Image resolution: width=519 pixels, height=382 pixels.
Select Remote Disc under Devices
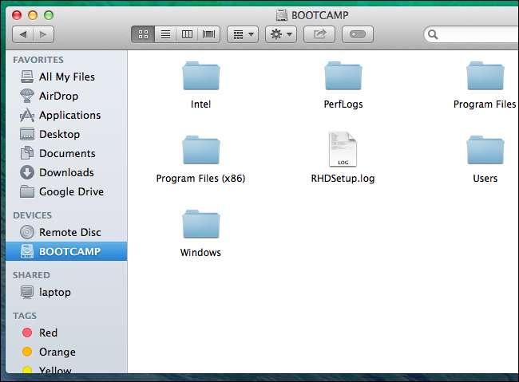[x=69, y=232]
